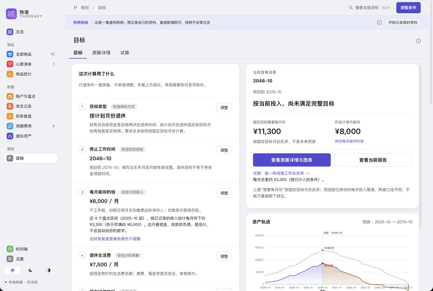This screenshot has width=433, height=291.
Task: Click 调整 for 停止工作时间
Action: click(x=224, y=150)
